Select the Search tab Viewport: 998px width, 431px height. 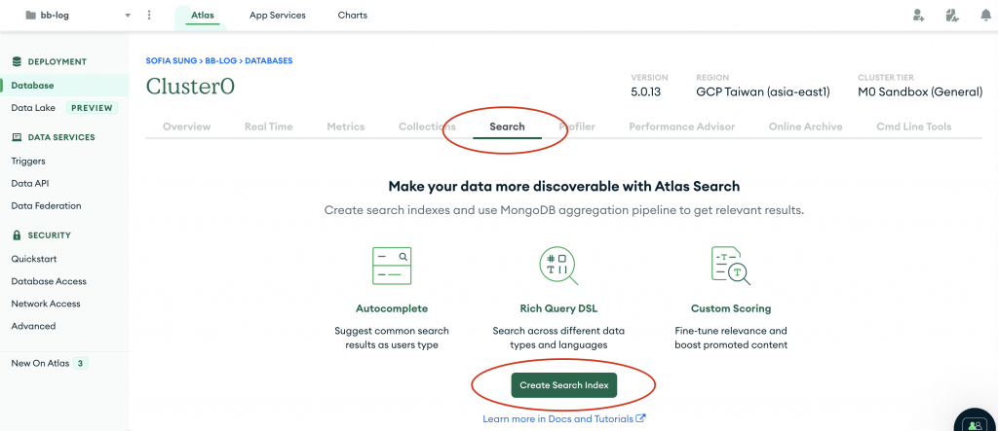click(507, 126)
